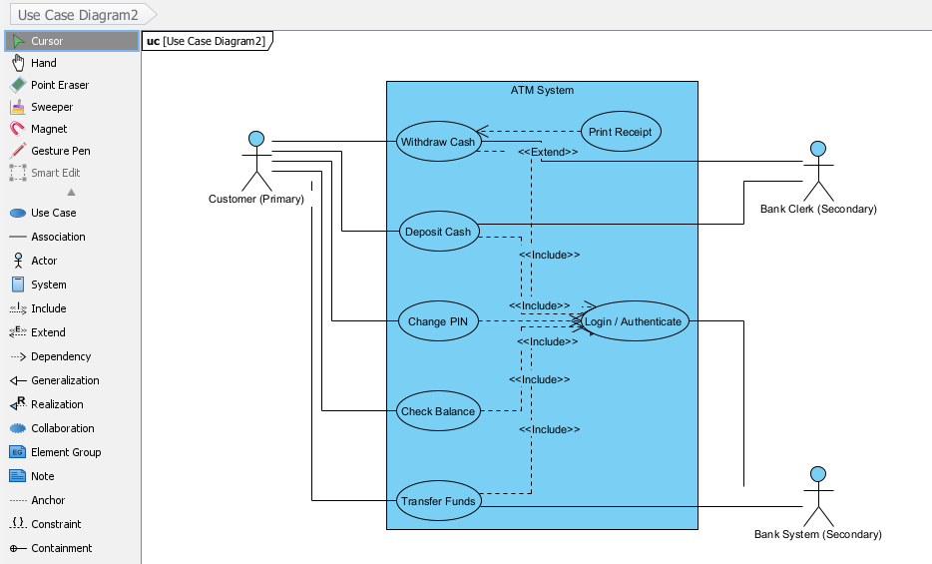This screenshot has width=932, height=564.
Task: Pick the Extend relationship tool
Action: click(72, 332)
